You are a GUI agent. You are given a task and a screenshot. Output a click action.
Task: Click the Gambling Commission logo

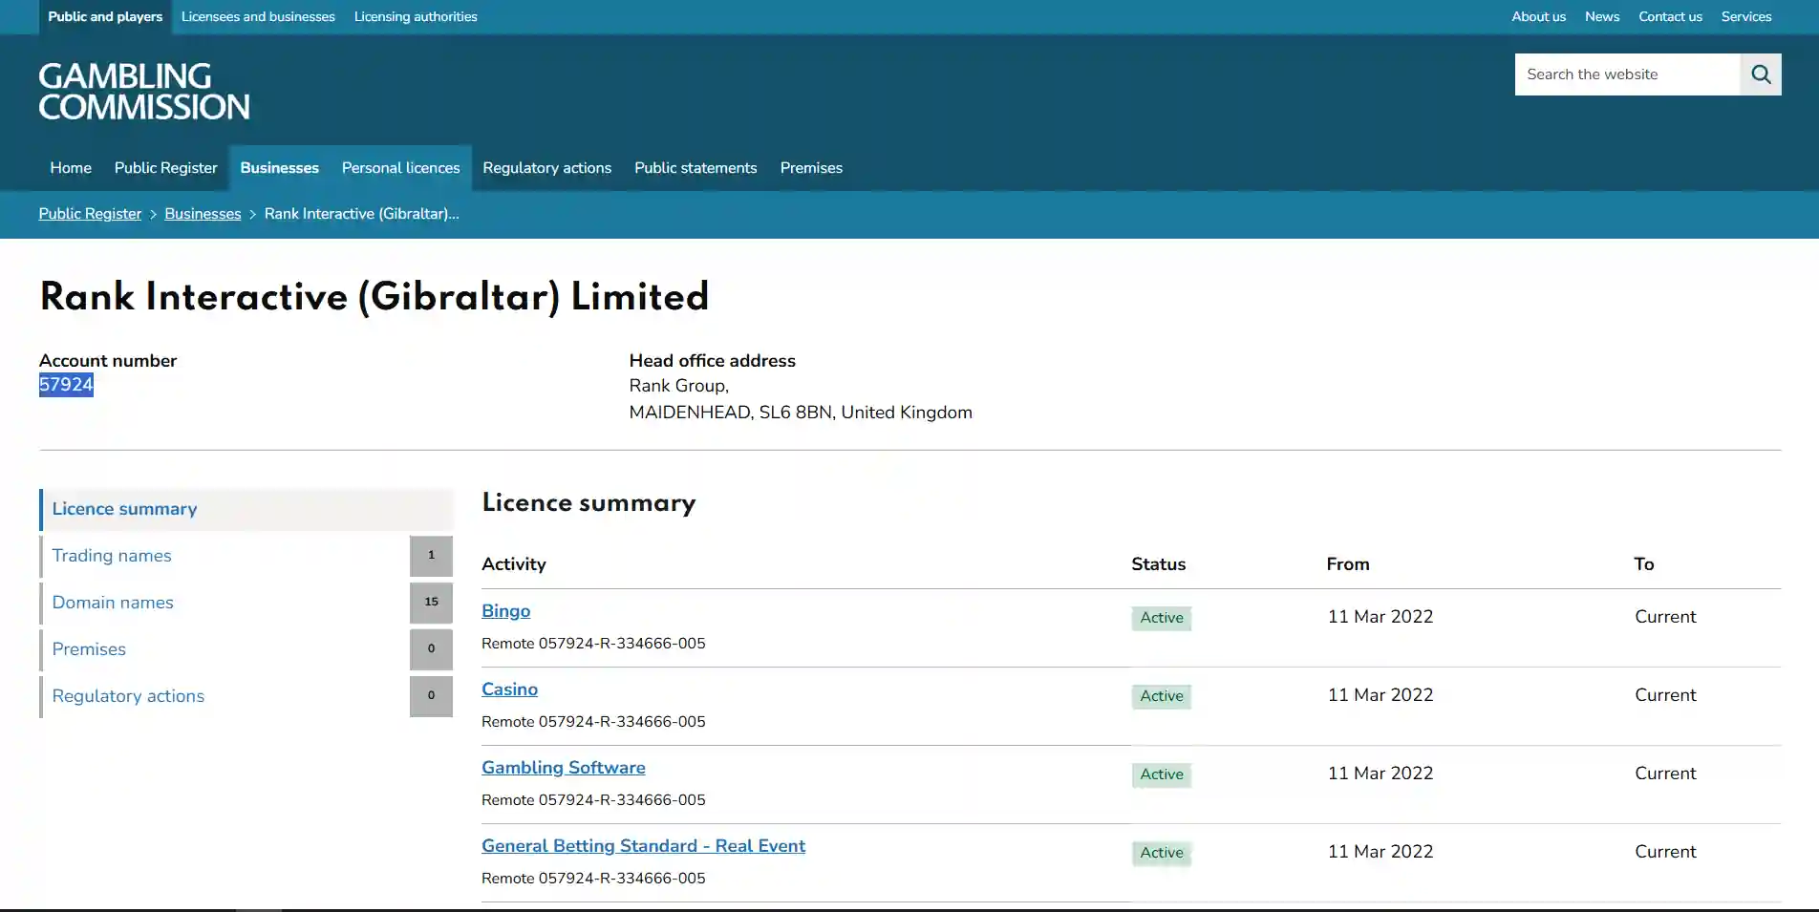click(x=144, y=92)
